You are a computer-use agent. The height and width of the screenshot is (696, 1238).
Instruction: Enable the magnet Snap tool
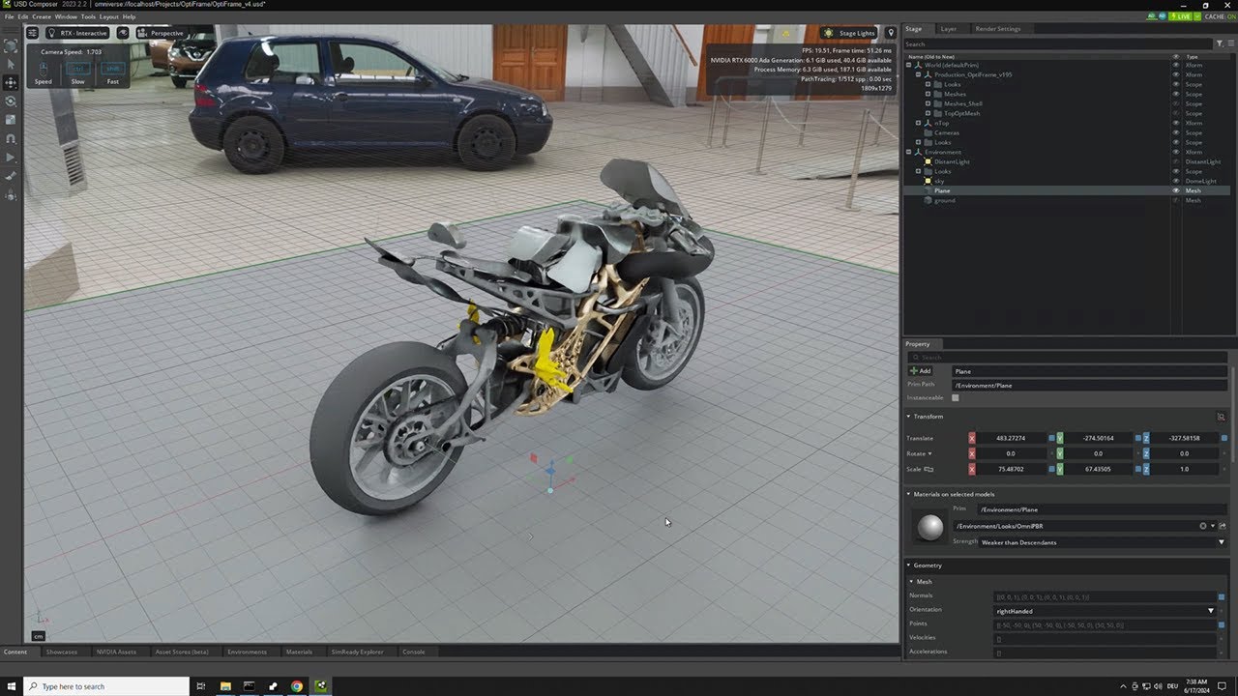(x=11, y=138)
